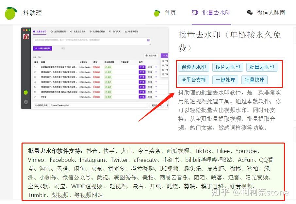This screenshot has width=296, height=204.
Task: Click the 预览 button in row 2
Action: click(150, 72)
